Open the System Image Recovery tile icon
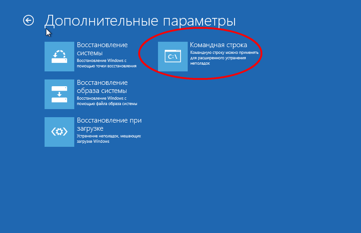This screenshot has height=233, width=361. click(x=59, y=94)
